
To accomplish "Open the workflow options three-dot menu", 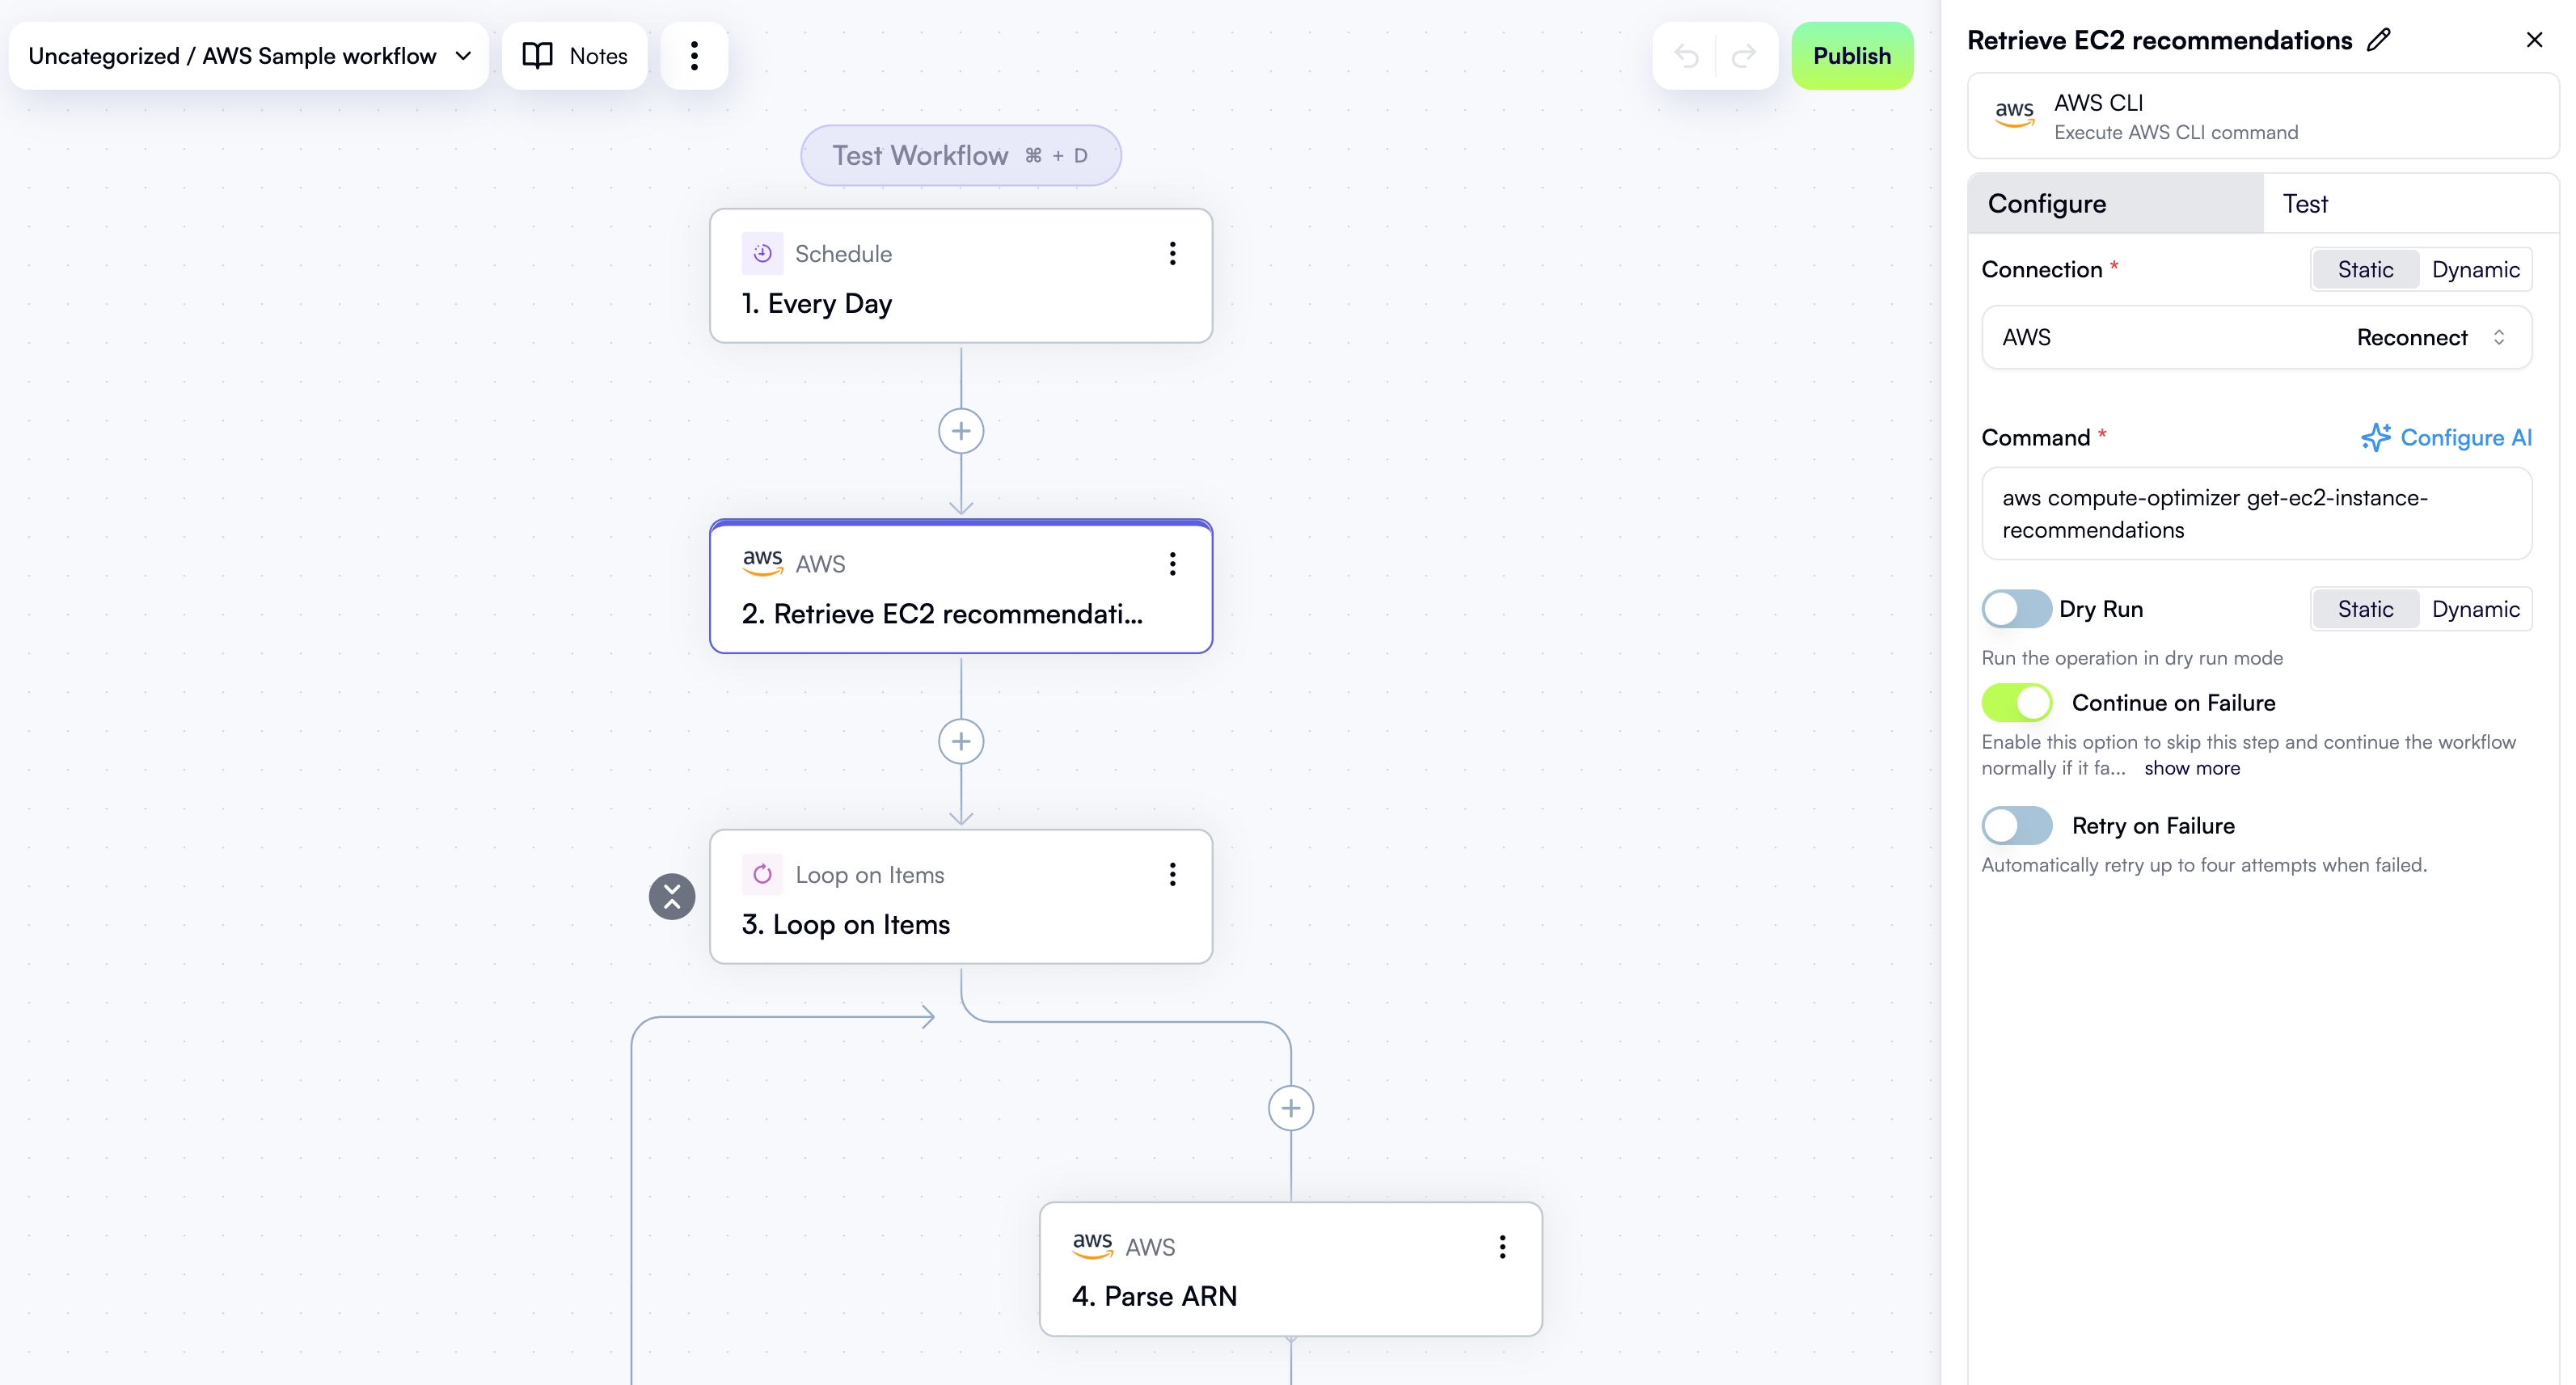I will coord(694,55).
